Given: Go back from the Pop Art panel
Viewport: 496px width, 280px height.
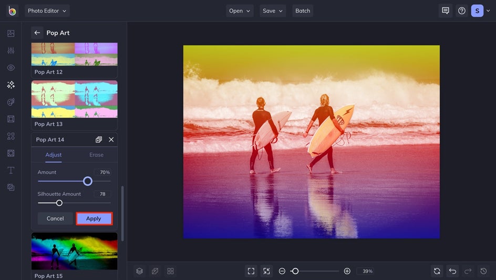Looking at the screenshot, I should pos(37,33).
